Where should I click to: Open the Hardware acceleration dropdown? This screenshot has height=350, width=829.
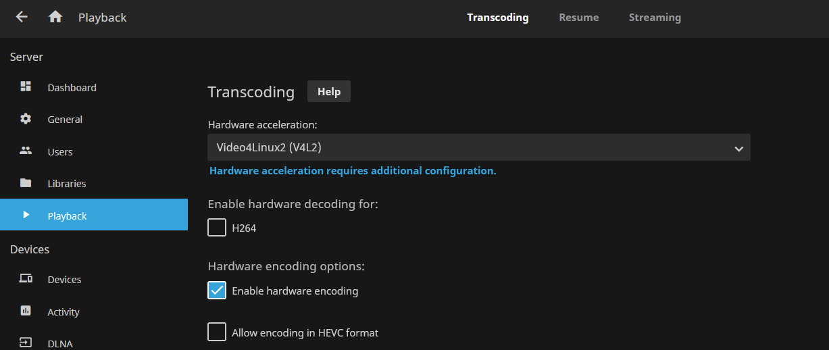[479, 147]
